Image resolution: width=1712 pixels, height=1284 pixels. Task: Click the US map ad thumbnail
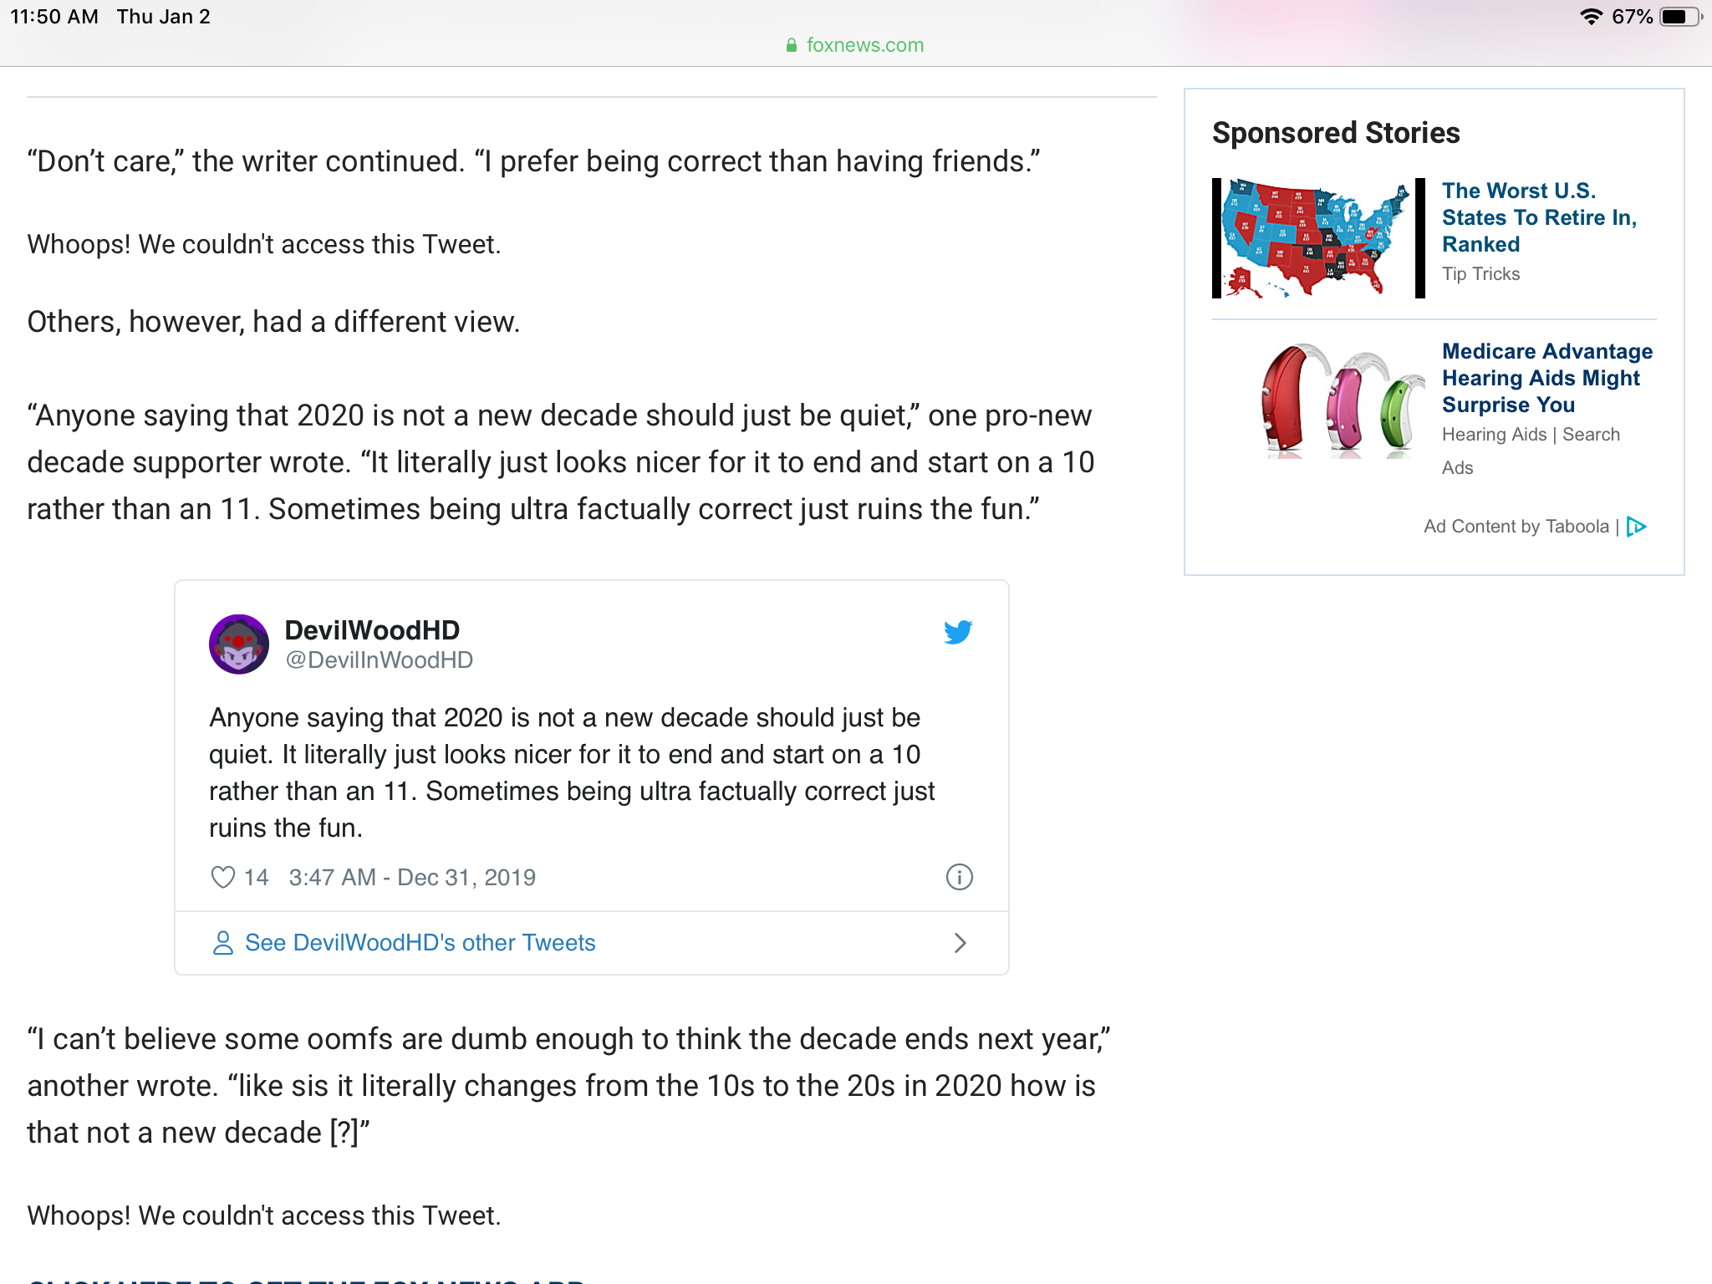pyautogui.click(x=1318, y=238)
